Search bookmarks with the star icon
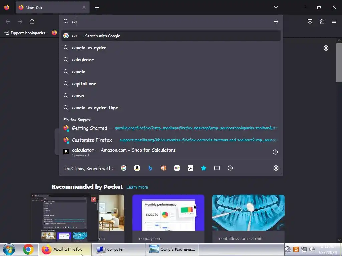This screenshot has width=342, height=256. pyautogui.click(x=204, y=168)
